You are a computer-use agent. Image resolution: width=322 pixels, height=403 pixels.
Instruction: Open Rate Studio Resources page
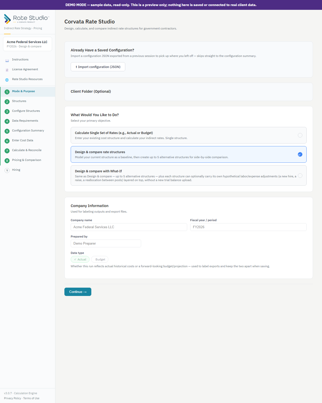(x=28, y=79)
